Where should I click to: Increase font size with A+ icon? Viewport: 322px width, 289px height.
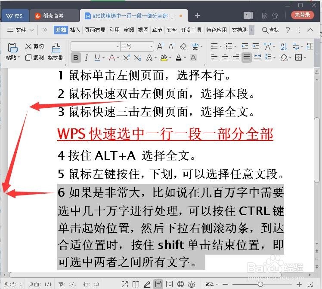[x=161, y=46]
